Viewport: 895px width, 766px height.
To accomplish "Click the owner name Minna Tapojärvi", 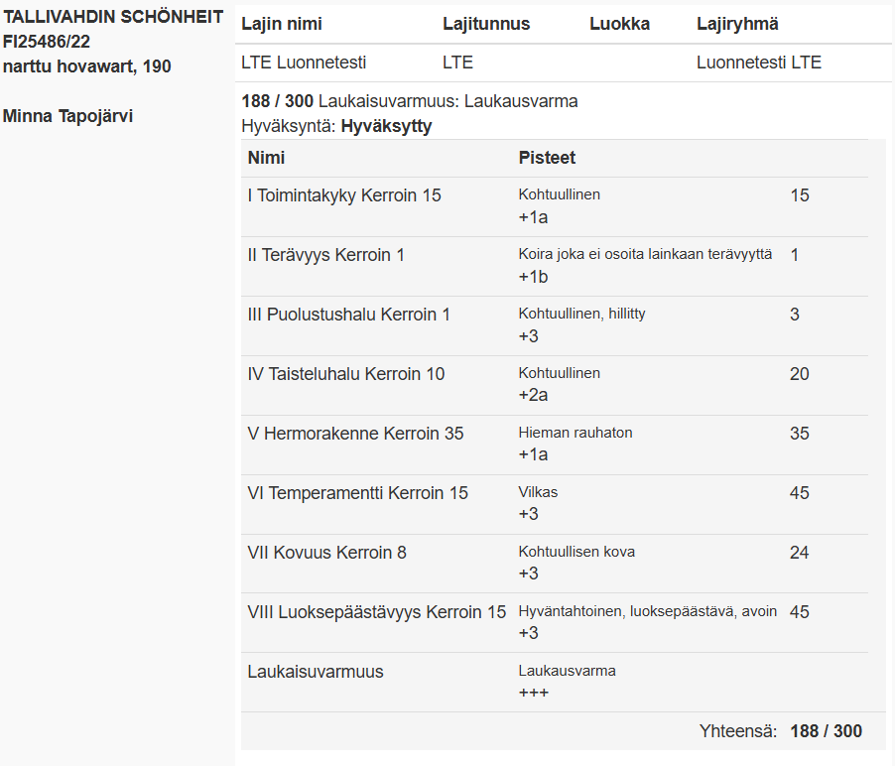I will click(67, 116).
